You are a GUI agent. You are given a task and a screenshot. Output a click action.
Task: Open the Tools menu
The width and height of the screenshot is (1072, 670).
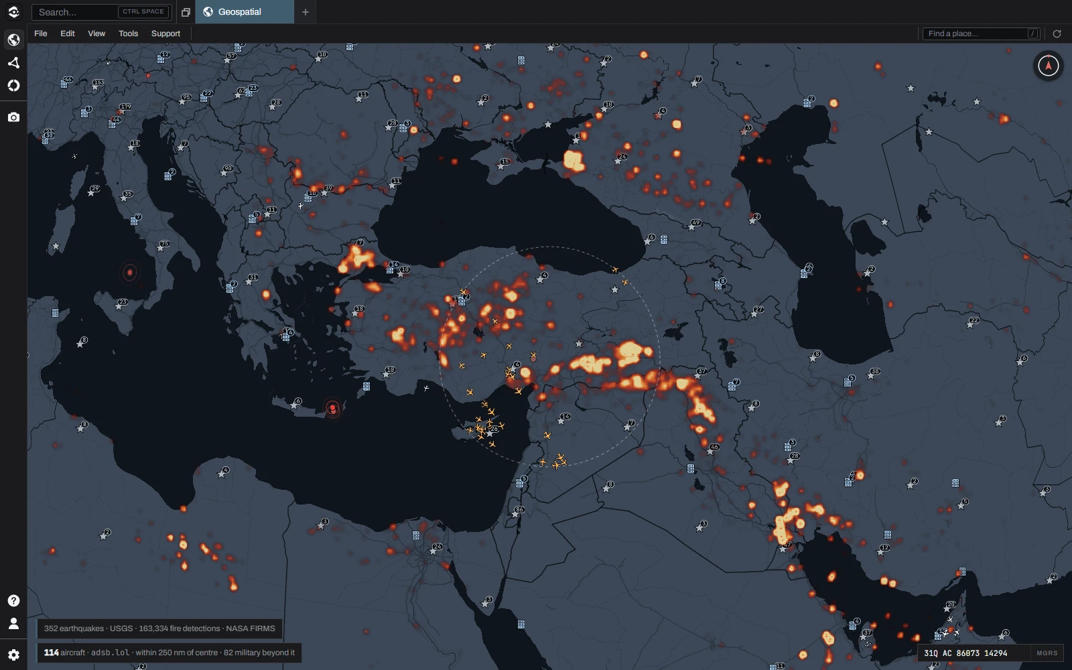coord(129,33)
